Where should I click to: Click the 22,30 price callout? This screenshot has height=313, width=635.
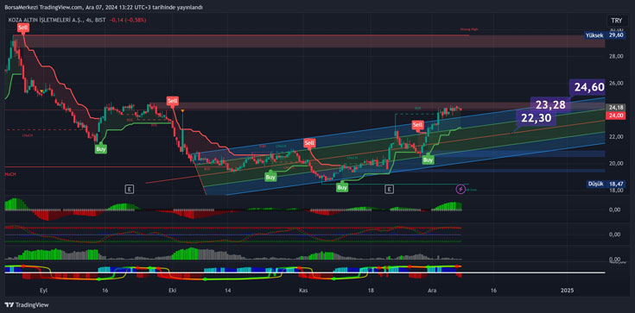[536, 118]
